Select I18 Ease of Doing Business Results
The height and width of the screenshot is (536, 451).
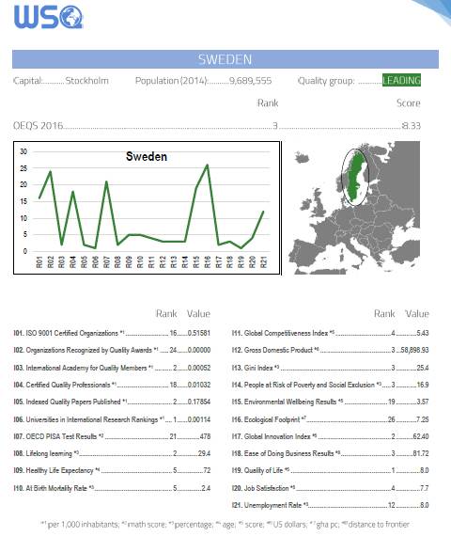[330, 453]
